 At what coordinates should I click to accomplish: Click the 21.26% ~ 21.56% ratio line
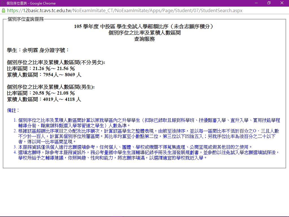(41, 69)
